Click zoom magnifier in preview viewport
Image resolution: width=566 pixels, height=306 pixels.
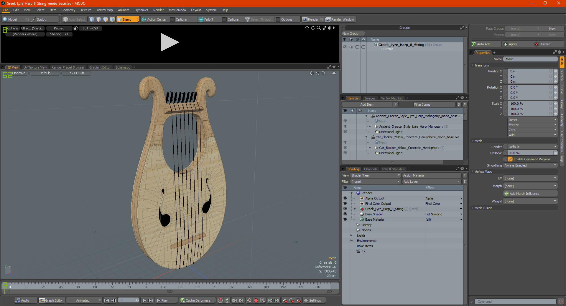coord(319,28)
